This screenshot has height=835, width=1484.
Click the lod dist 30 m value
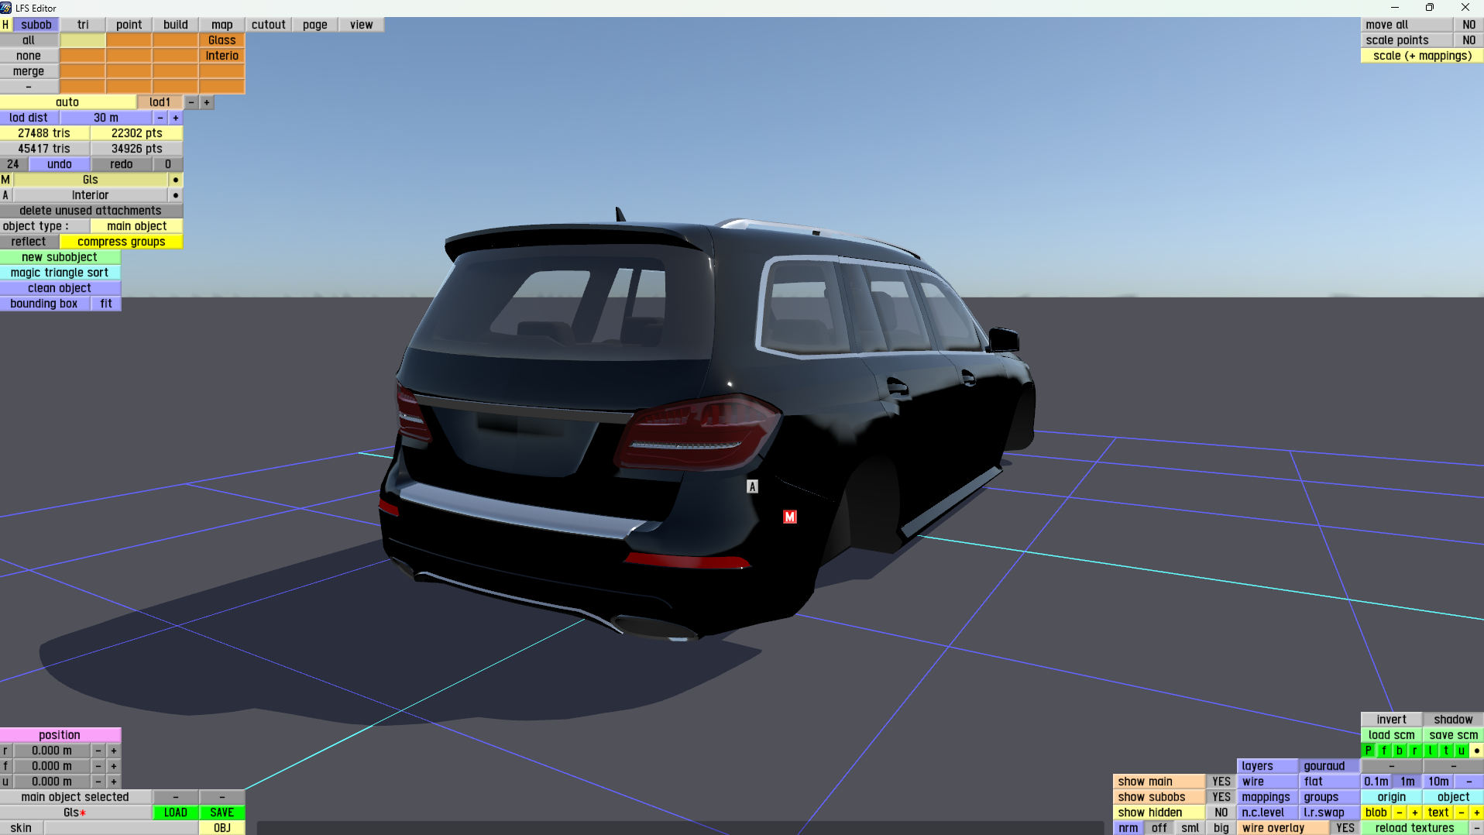[106, 118]
